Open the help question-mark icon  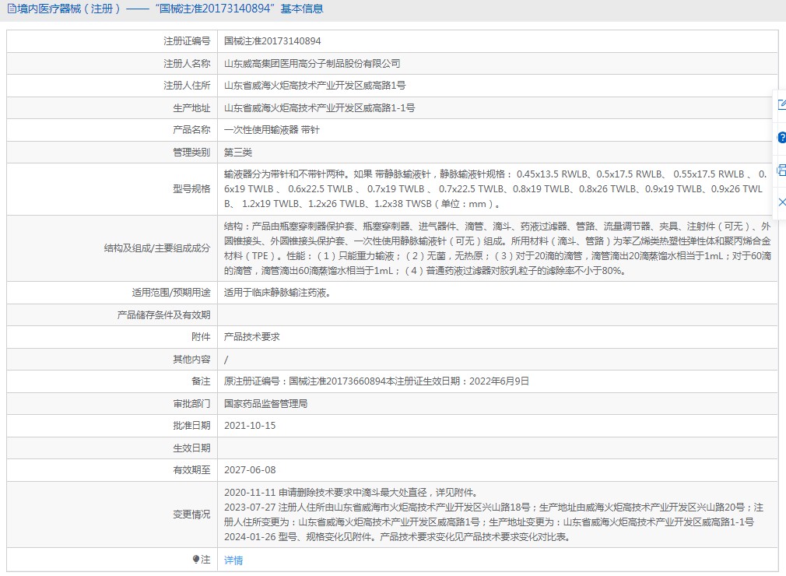(x=781, y=137)
